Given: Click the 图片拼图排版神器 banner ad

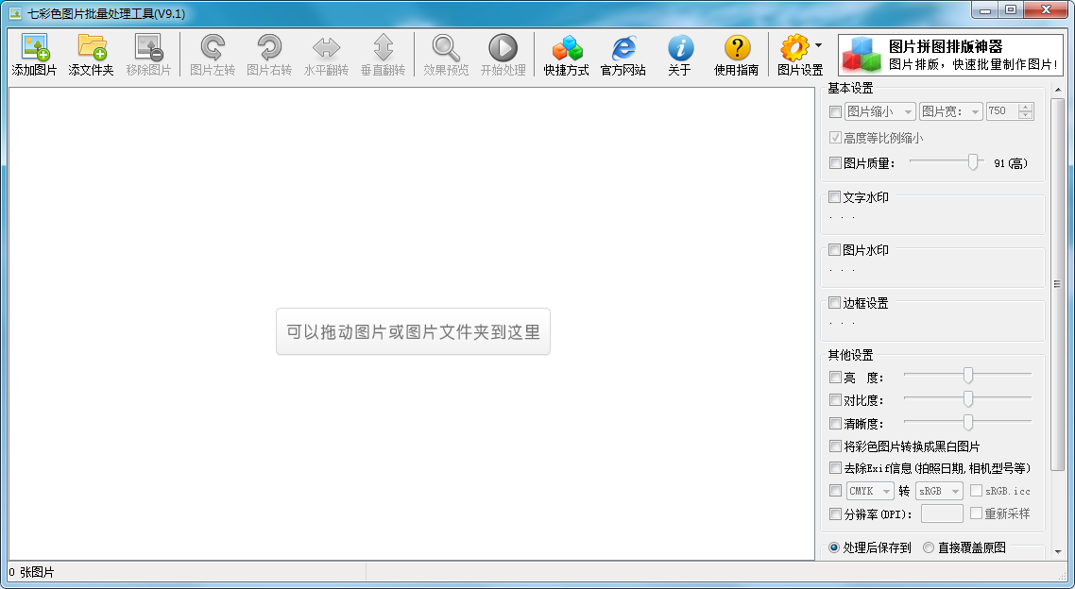Looking at the screenshot, I should (x=950, y=56).
